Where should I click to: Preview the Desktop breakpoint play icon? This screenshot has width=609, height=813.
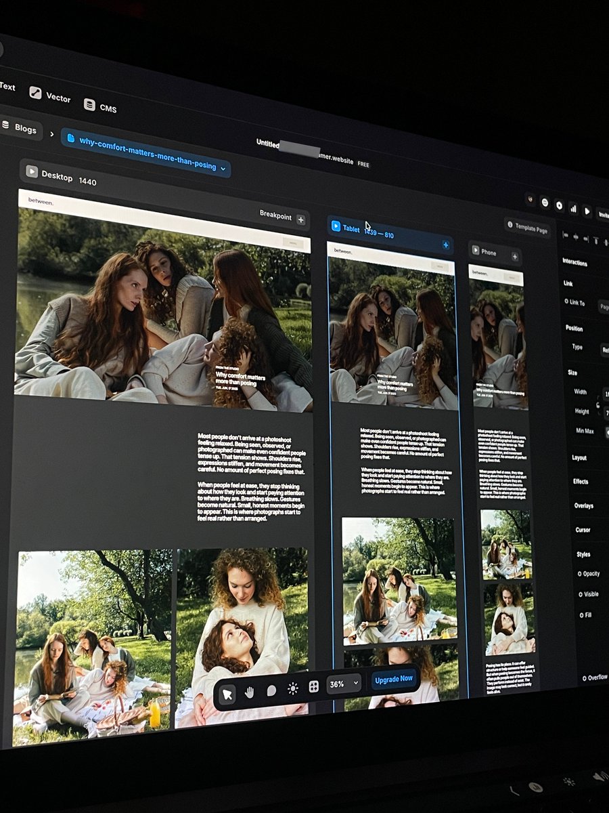pos(31,172)
